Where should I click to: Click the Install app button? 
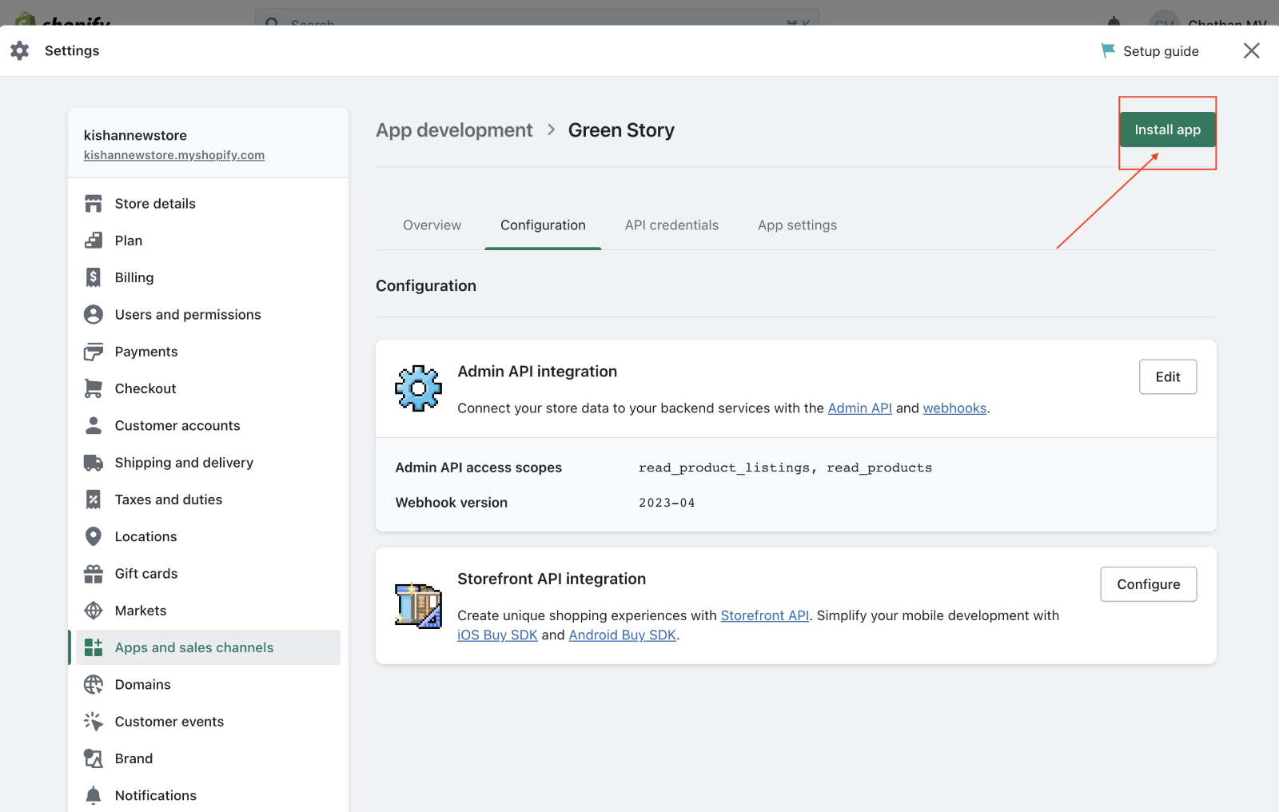click(1167, 129)
